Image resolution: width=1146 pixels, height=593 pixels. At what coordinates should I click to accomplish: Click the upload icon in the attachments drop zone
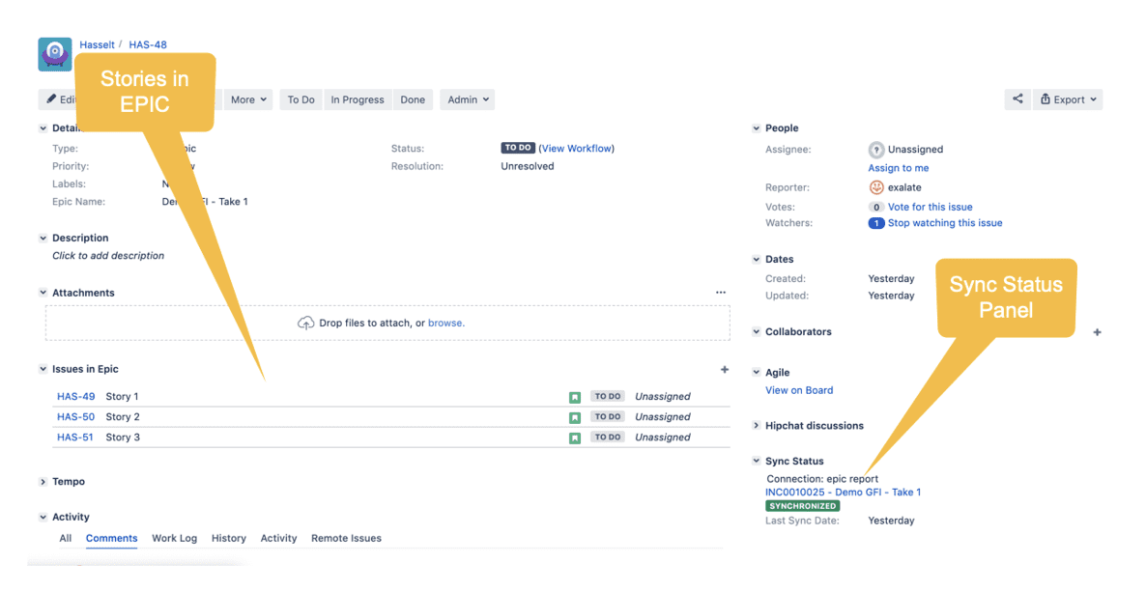306,323
